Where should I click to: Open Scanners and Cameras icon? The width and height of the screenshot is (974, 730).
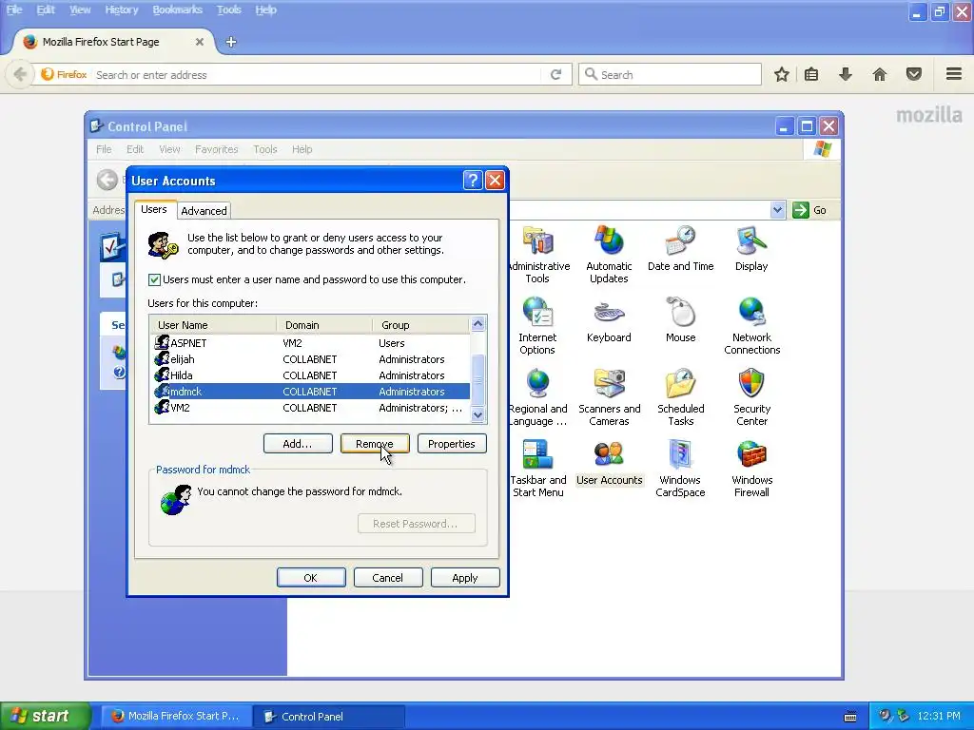pos(609,397)
